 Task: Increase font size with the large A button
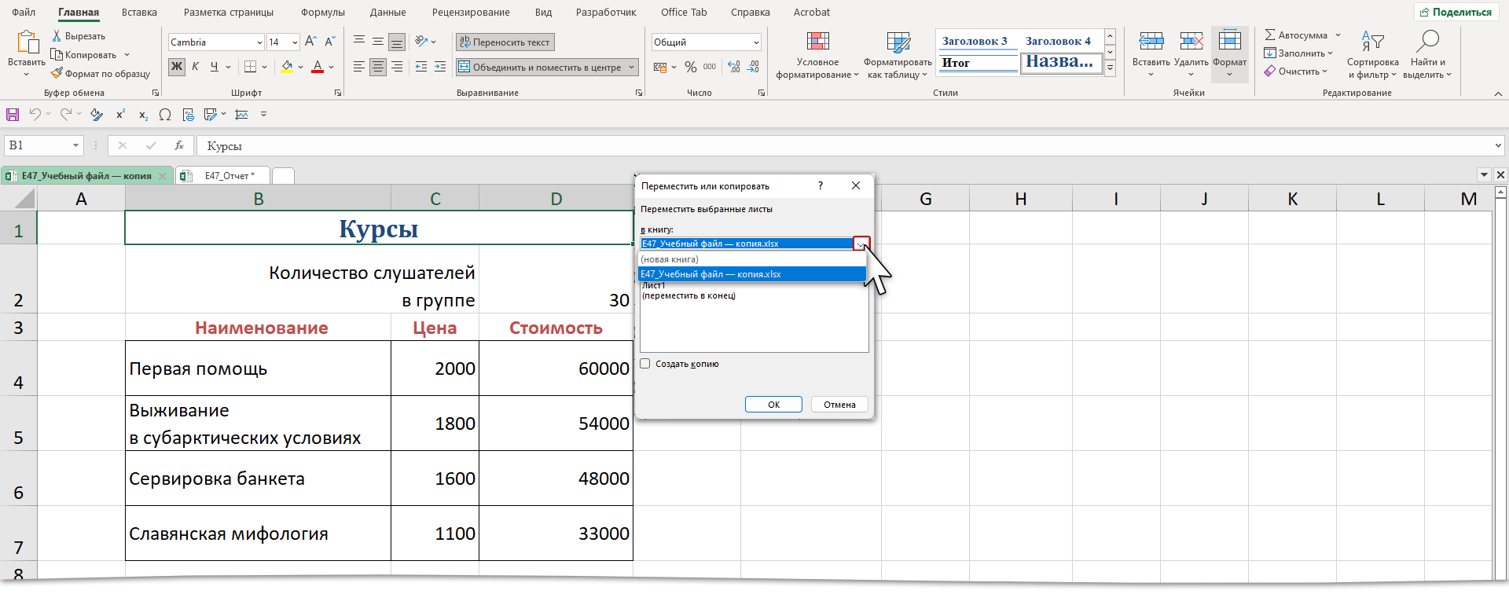(310, 42)
